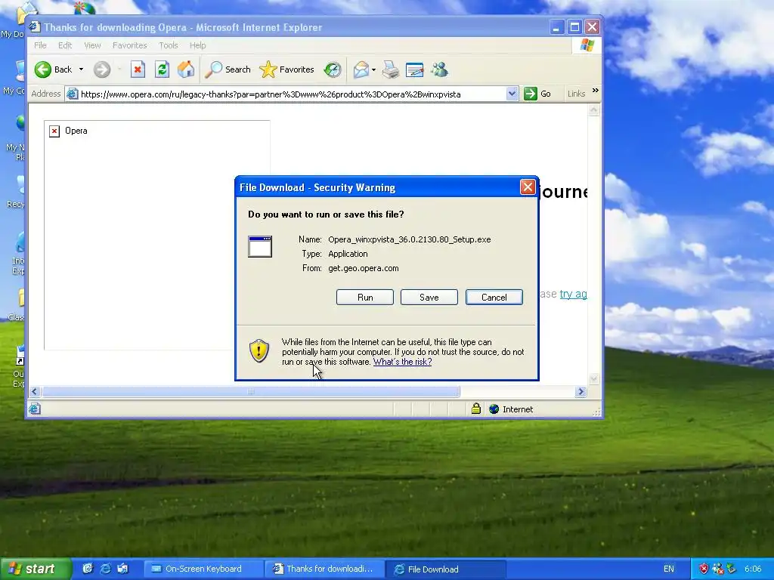Click the padlock security icon in status bar
This screenshot has height=580, width=774.
476,409
